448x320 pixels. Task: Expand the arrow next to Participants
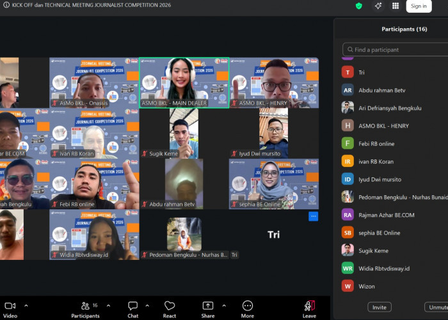108,306
